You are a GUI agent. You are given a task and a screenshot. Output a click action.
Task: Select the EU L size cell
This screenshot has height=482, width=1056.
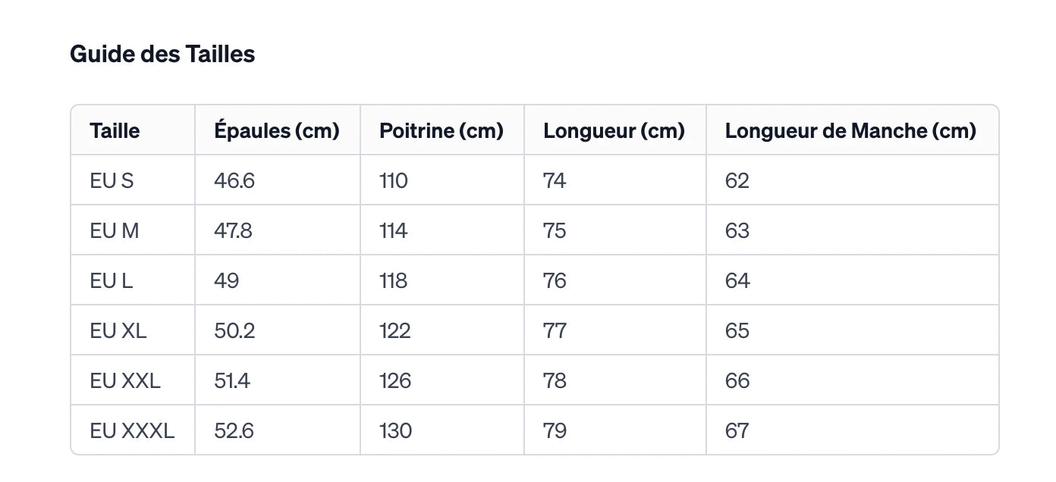tap(112, 280)
